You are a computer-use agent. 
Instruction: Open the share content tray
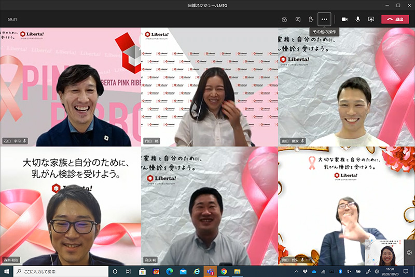(x=371, y=19)
